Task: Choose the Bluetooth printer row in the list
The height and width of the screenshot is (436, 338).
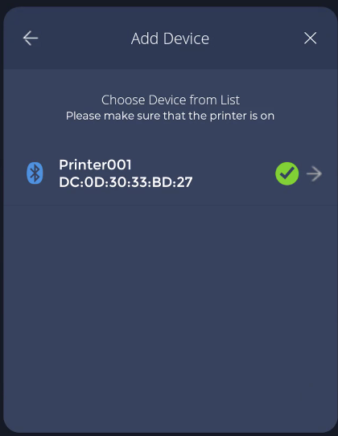Action: tap(170, 173)
